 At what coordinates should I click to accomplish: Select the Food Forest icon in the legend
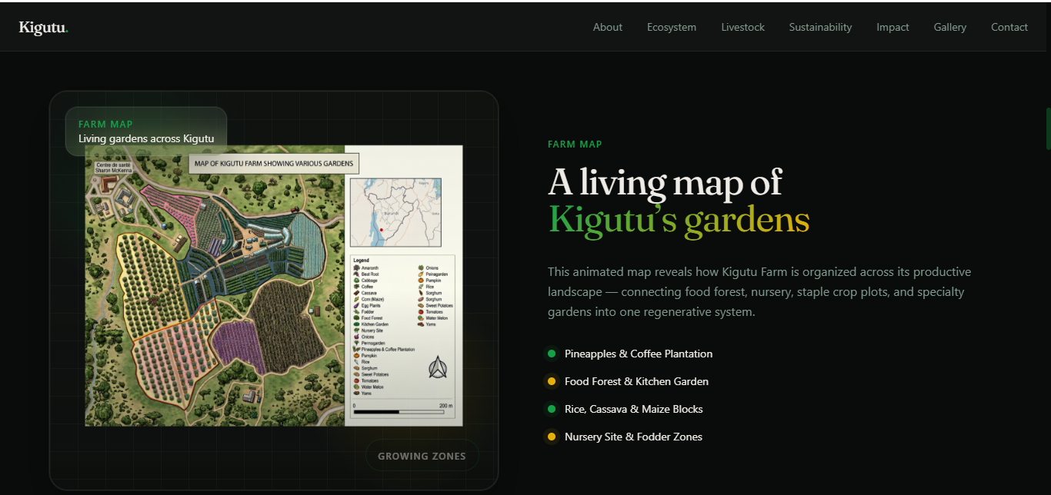click(x=355, y=318)
